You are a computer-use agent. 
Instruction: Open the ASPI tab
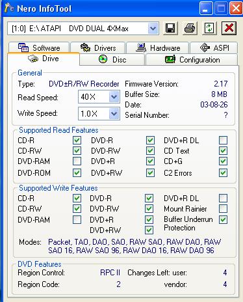coord(214,48)
